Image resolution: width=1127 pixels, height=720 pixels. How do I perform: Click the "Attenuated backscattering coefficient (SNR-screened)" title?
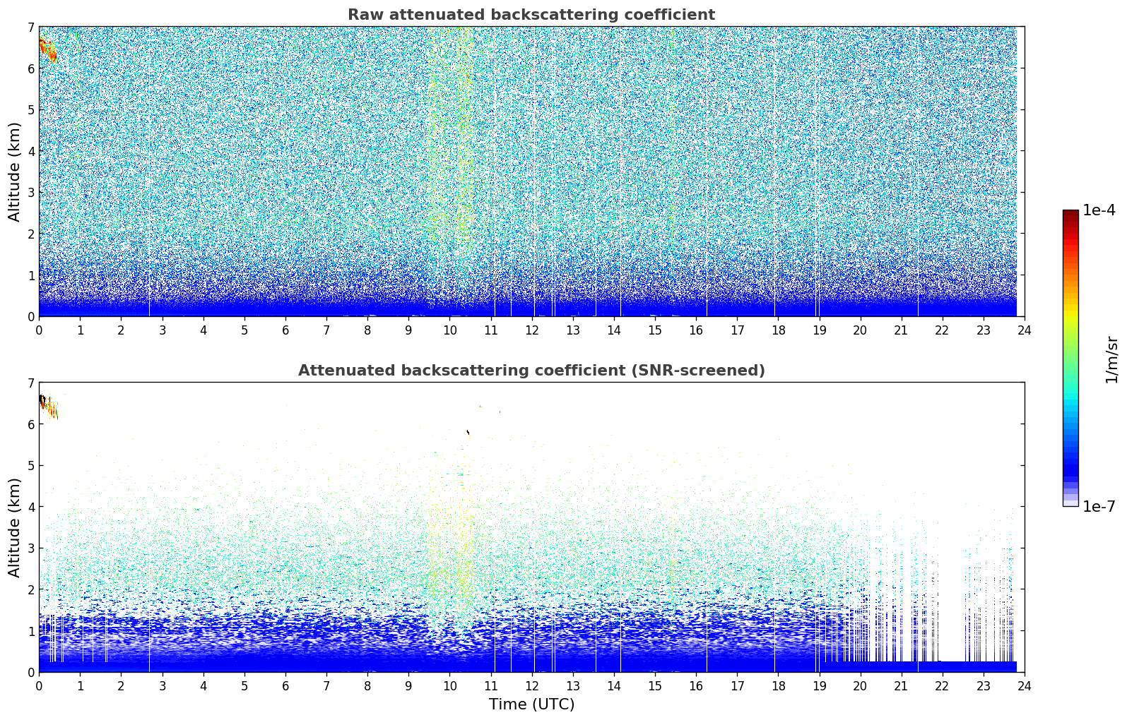(531, 371)
